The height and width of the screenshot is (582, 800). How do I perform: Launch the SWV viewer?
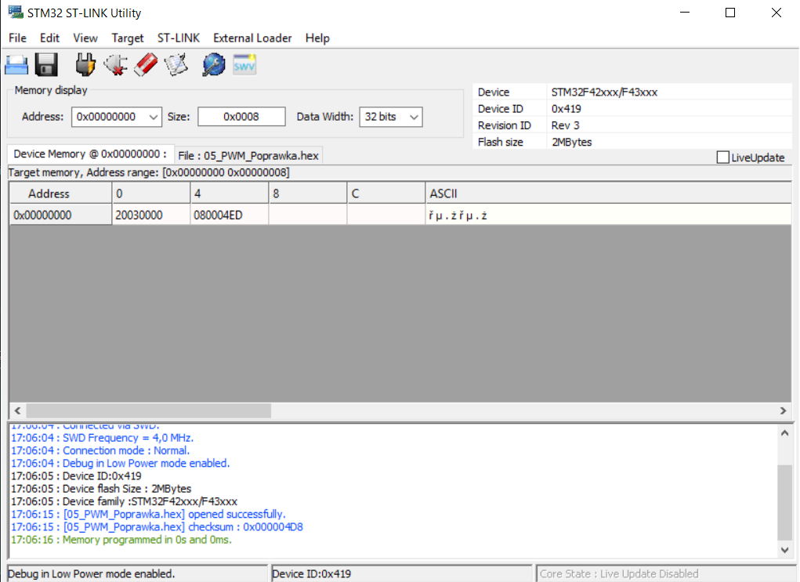(244, 64)
